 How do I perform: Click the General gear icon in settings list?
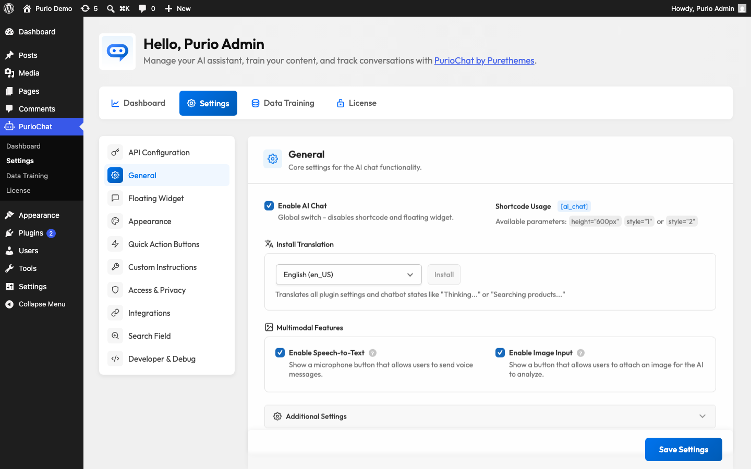pyautogui.click(x=115, y=175)
